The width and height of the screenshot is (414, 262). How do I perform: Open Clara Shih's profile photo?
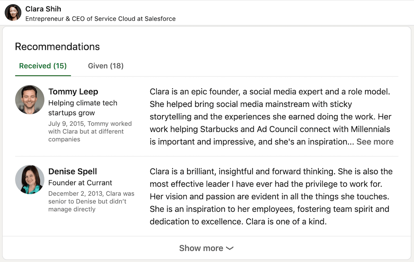click(x=13, y=12)
